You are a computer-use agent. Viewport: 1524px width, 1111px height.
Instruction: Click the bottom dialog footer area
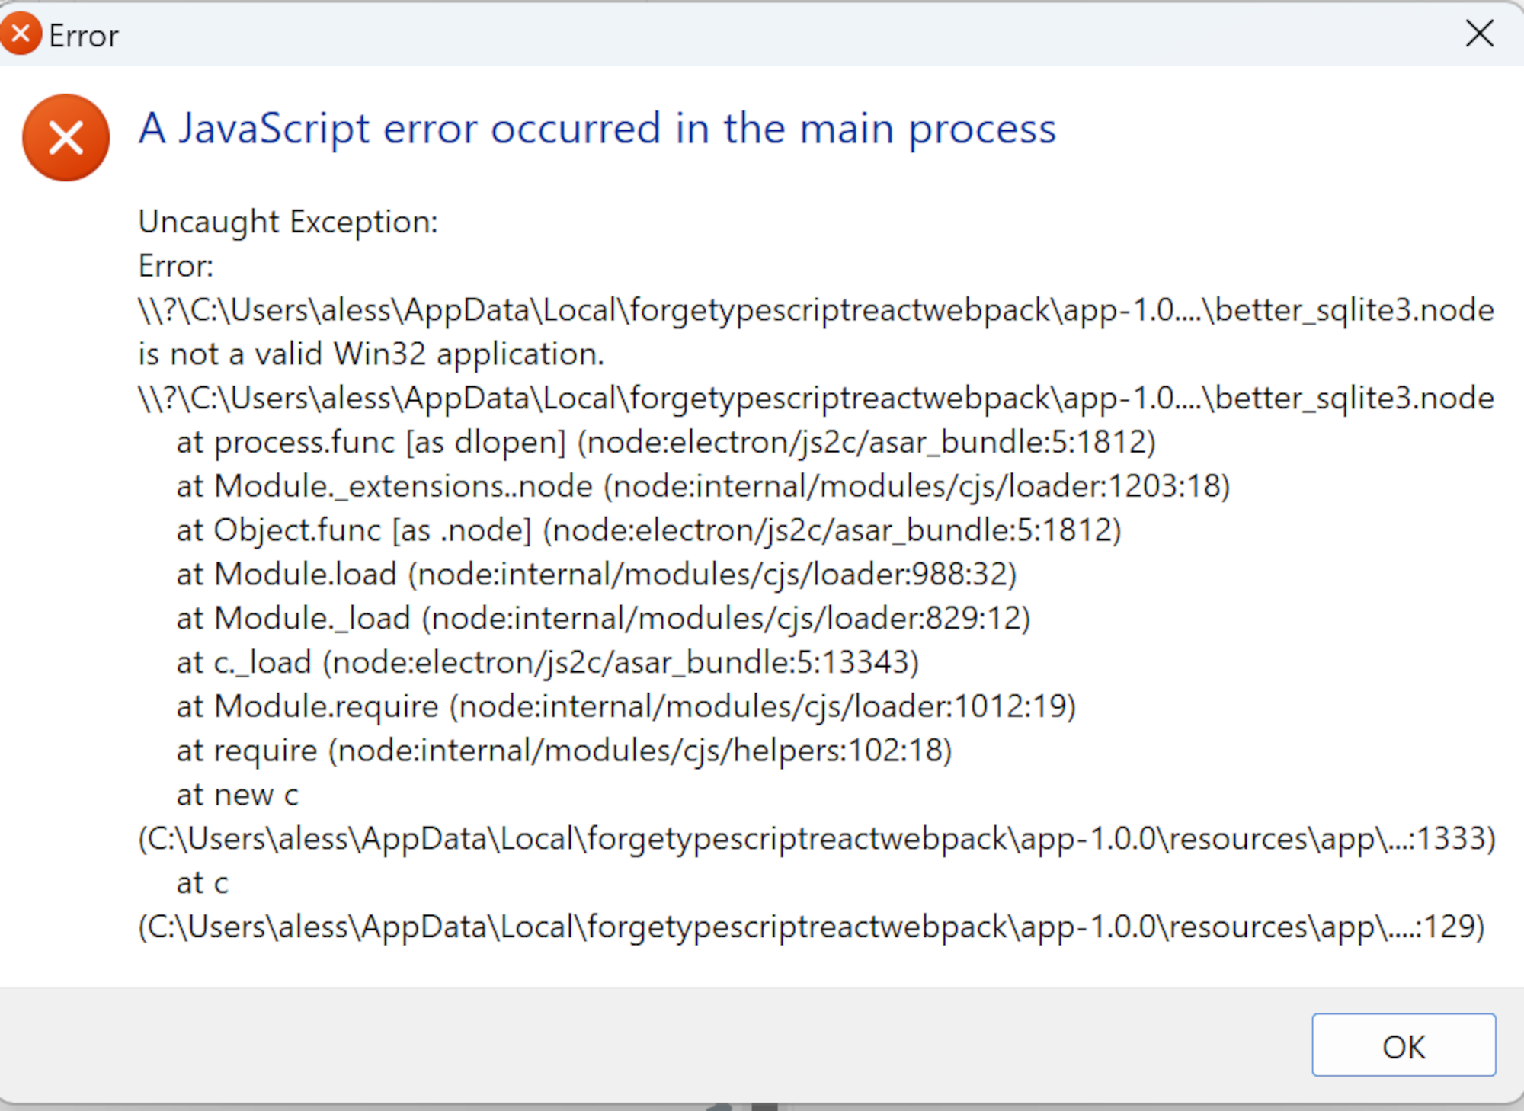(x=610, y=1044)
